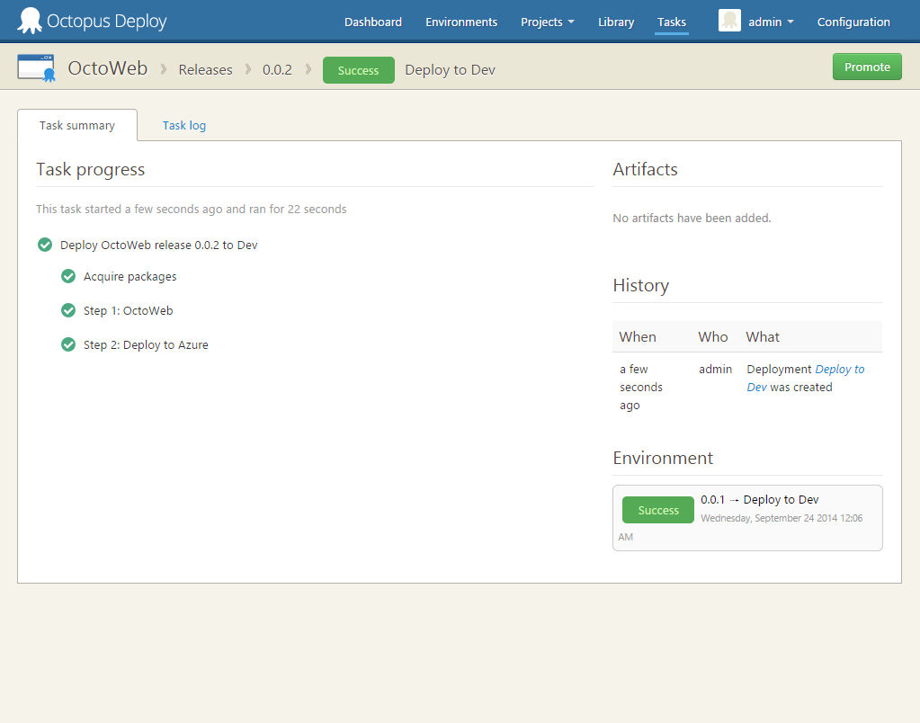This screenshot has height=723, width=920.
Task: Switch to the Task log tab
Action: 183,125
